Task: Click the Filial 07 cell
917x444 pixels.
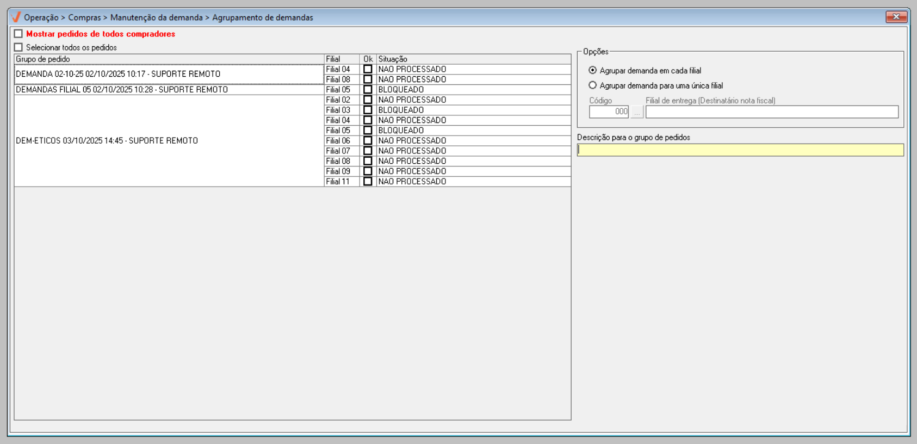Action: pyautogui.click(x=342, y=151)
